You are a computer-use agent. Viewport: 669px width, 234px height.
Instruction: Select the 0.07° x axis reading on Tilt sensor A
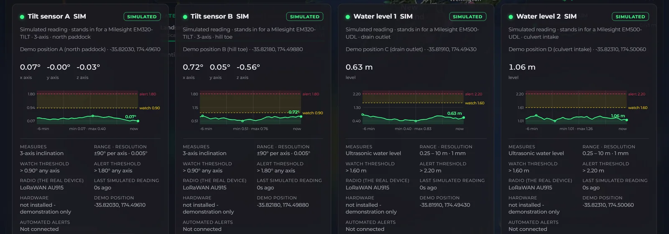click(x=30, y=67)
